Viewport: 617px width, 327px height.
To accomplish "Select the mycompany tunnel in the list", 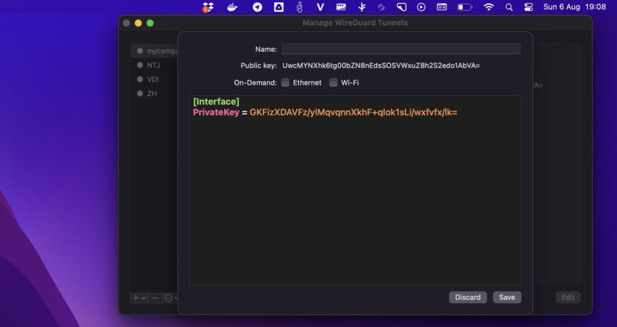I will (154, 51).
